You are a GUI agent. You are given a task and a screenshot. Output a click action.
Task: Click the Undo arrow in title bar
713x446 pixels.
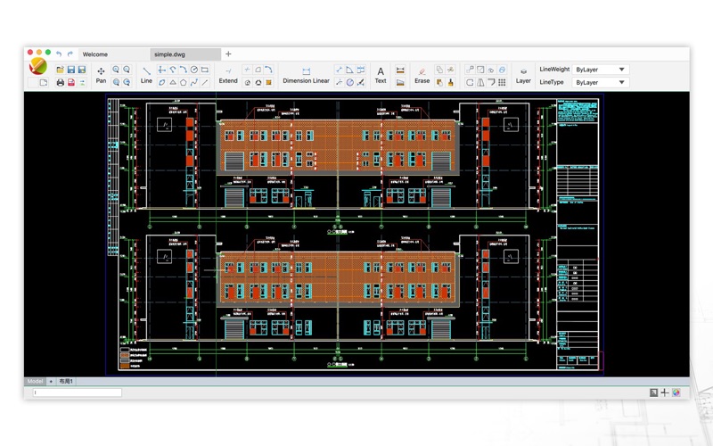(59, 54)
